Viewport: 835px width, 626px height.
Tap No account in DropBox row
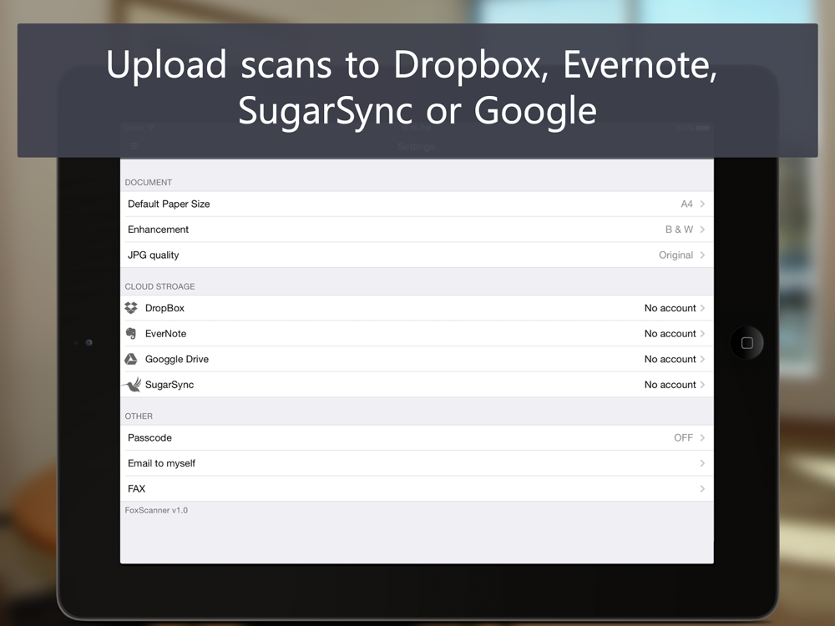(x=670, y=308)
